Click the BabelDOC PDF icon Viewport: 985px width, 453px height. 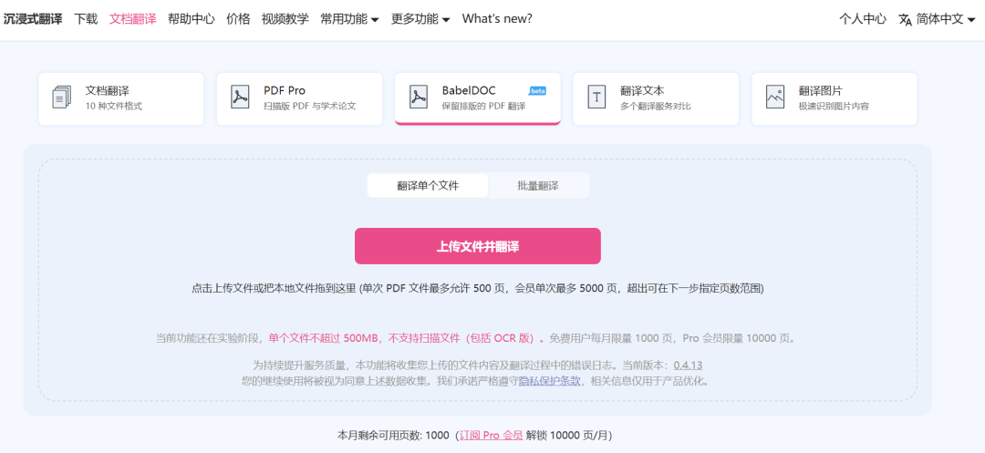(x=418, y=98)
